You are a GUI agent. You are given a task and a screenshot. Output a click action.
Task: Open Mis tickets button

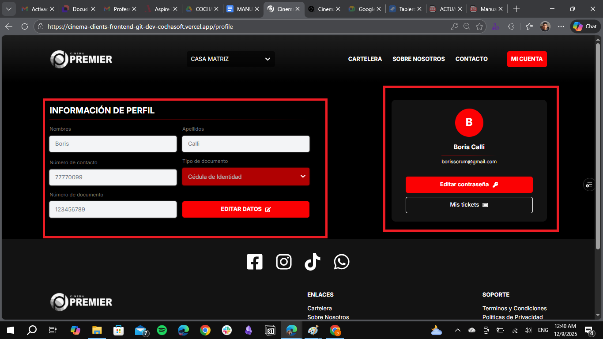point(469,205)
